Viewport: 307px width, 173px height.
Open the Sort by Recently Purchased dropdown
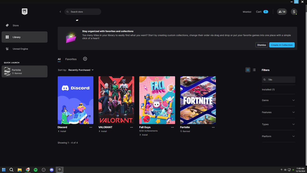coord(81,70)
